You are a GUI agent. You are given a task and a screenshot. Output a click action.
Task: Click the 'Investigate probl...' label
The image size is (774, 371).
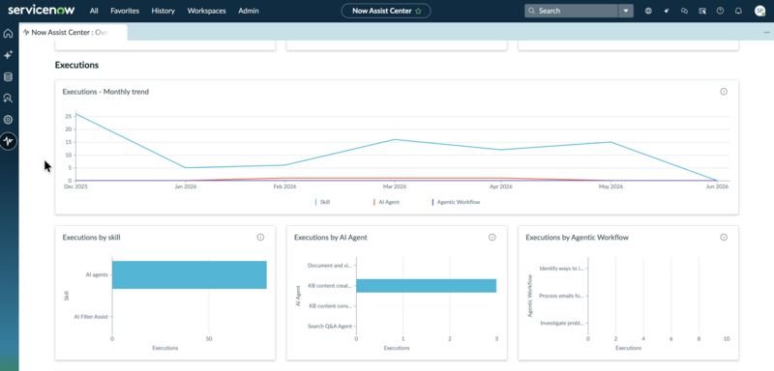[x=562, y=324]
